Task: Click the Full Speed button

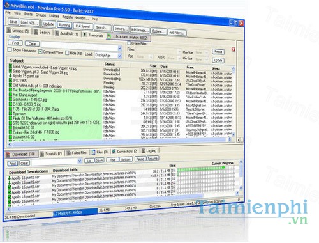Action: pyautogui.click(x=83, y=26)
